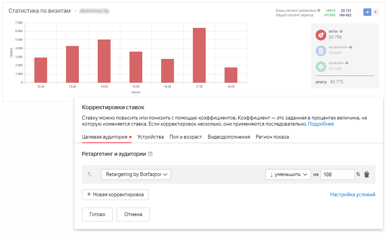Click help icon beside 'Ретаргетинг и аудитории'
Screen dimensions: 388x234
pos(150,154)
